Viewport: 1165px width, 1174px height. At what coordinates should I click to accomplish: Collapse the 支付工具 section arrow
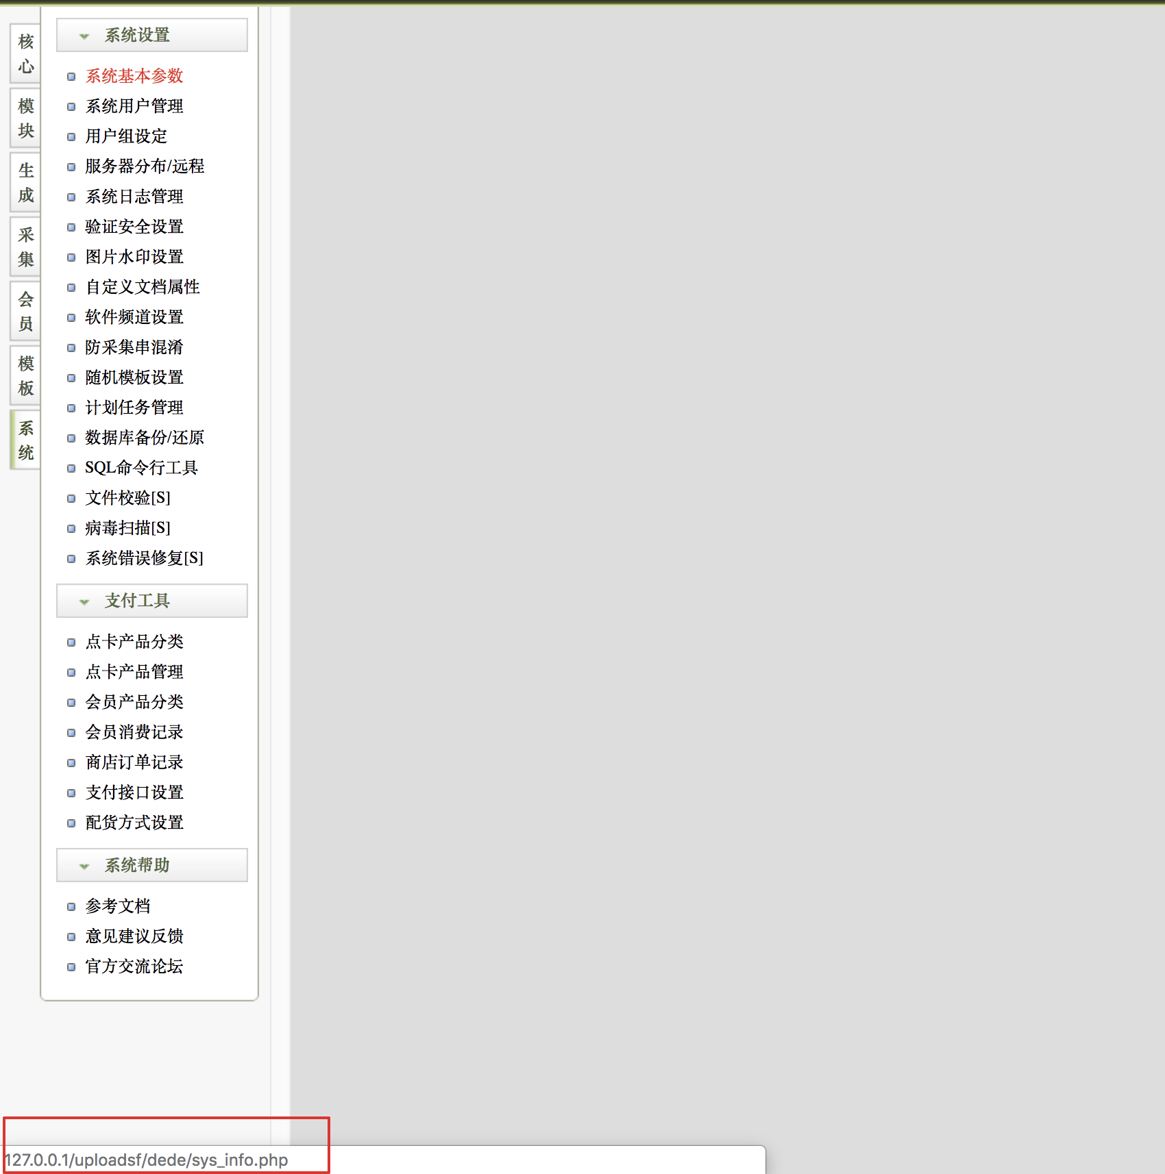84,602
